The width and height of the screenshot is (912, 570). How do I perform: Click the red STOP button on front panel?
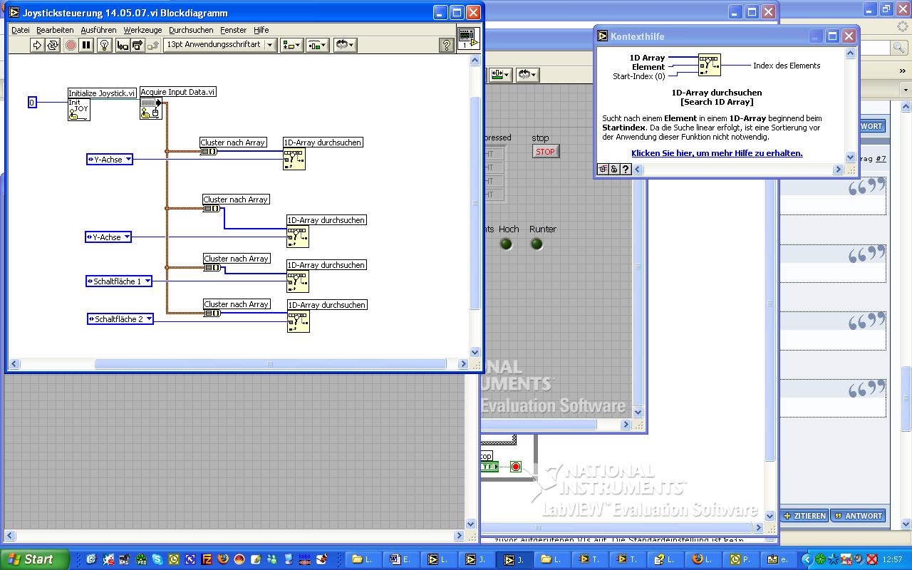coord(545,152)
